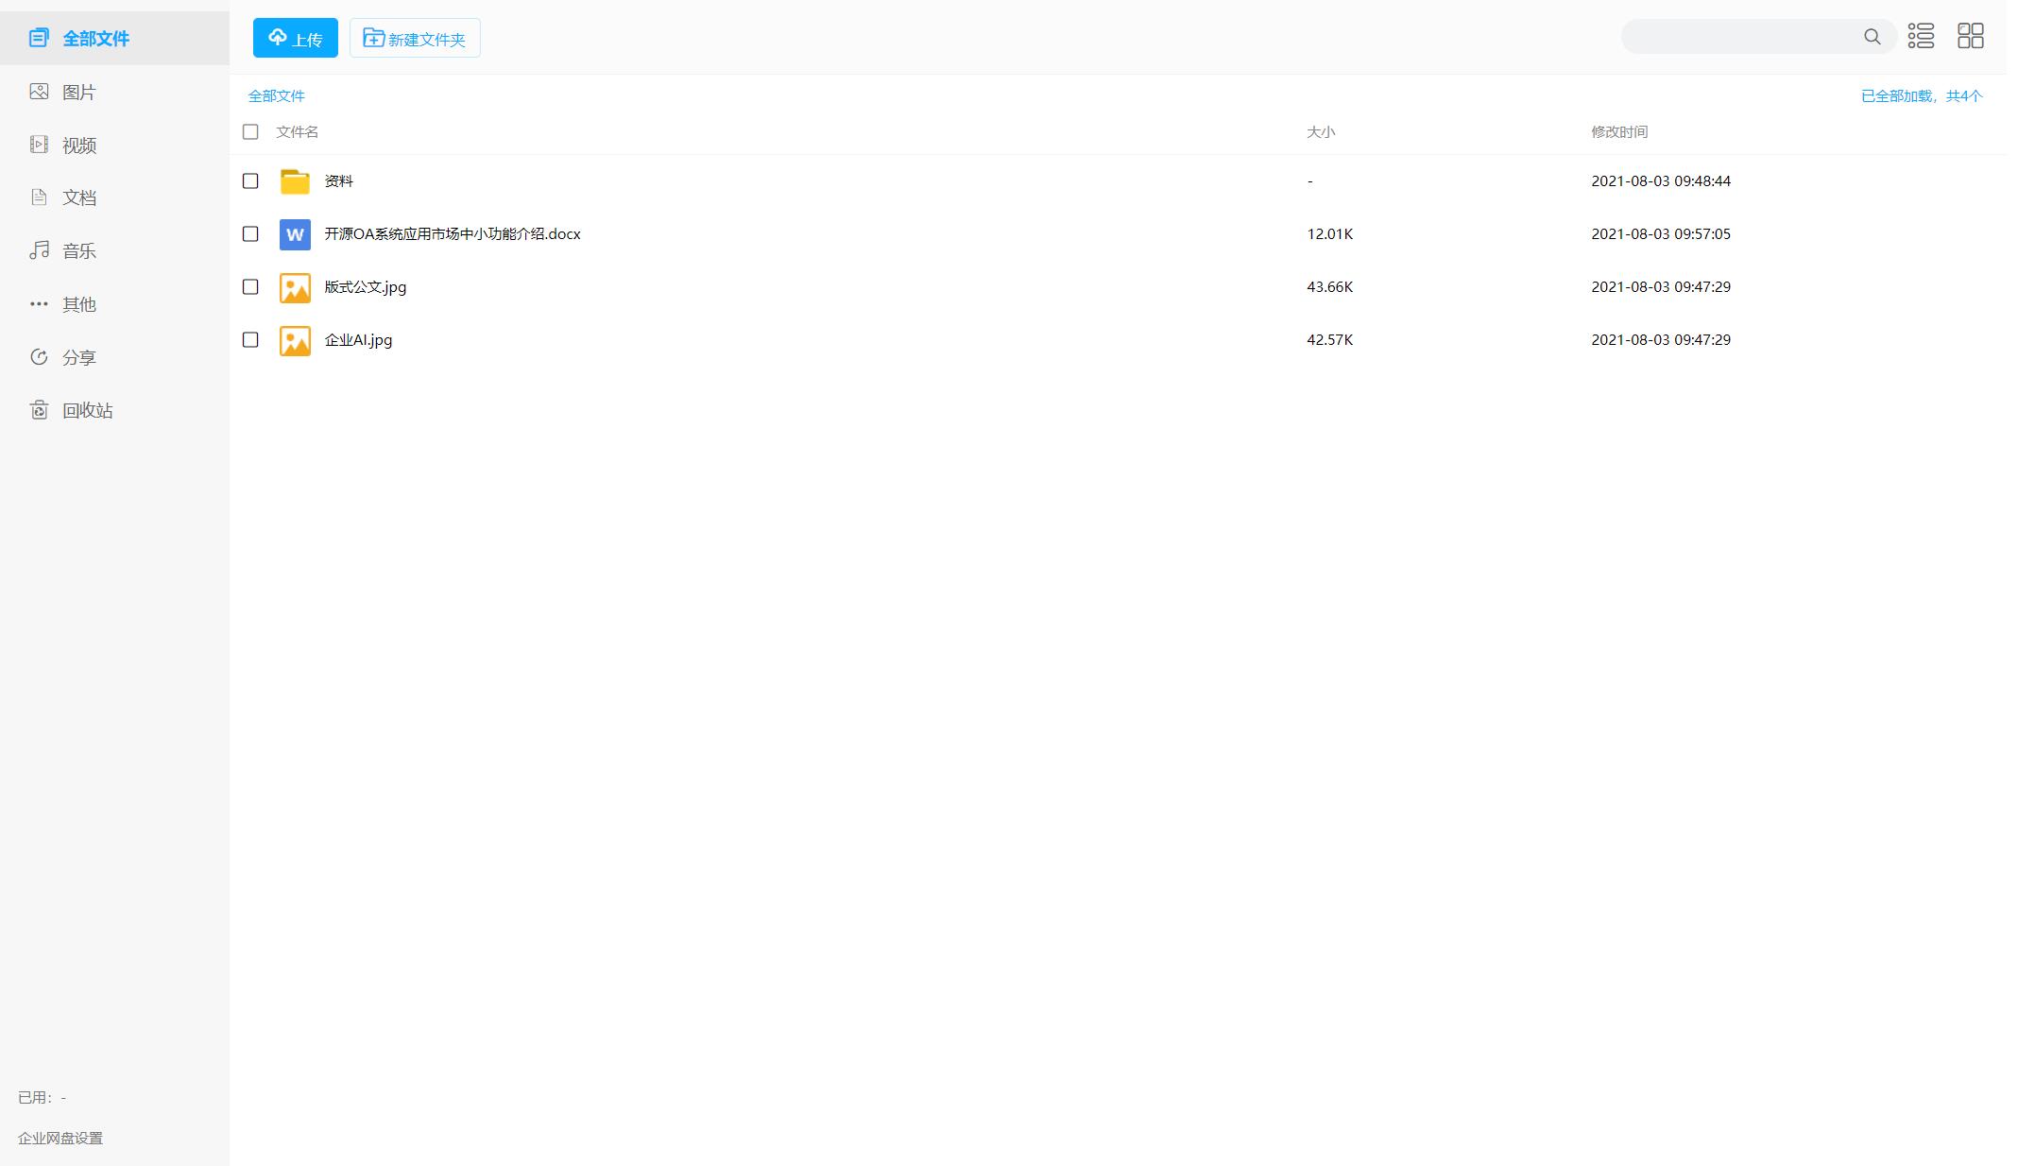Image resolution: width=2018 pixels, height=1166 pixels.
Task: Click the search magnifier icon
Action: tap(1872, 37)
